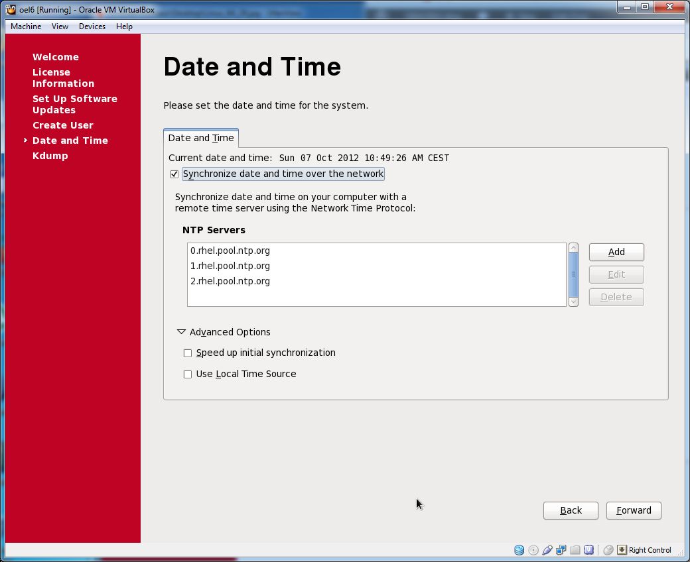Click the NTP list scrollbar up arrow
The height and width of the screenshot is (562, 690).
click(x=573, y=248)
